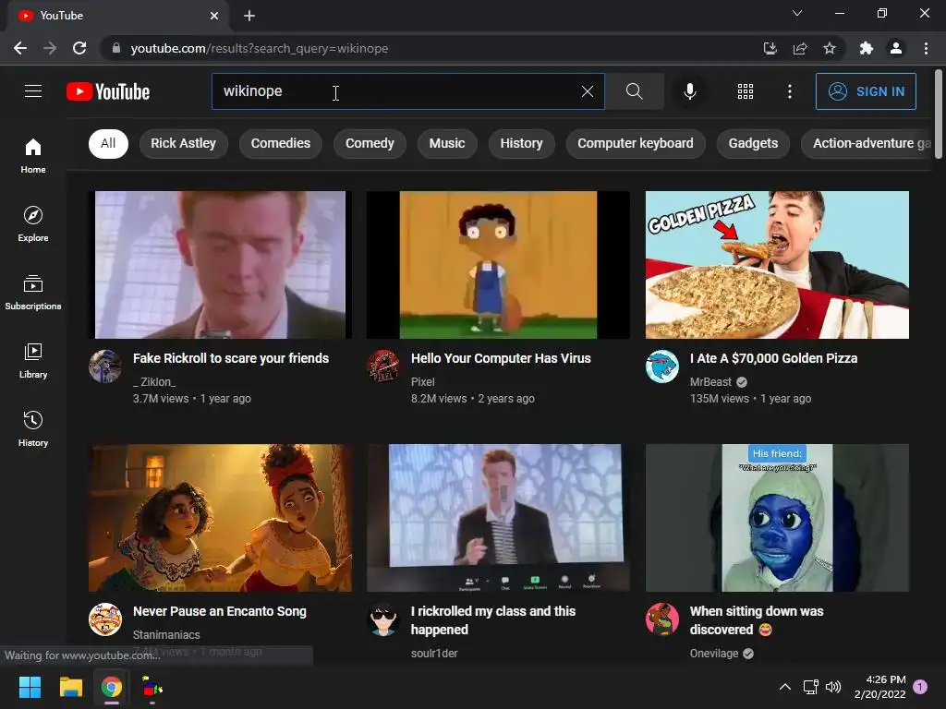Open Library in the sidebar
946x709 pixels.
tap(33, 361)
